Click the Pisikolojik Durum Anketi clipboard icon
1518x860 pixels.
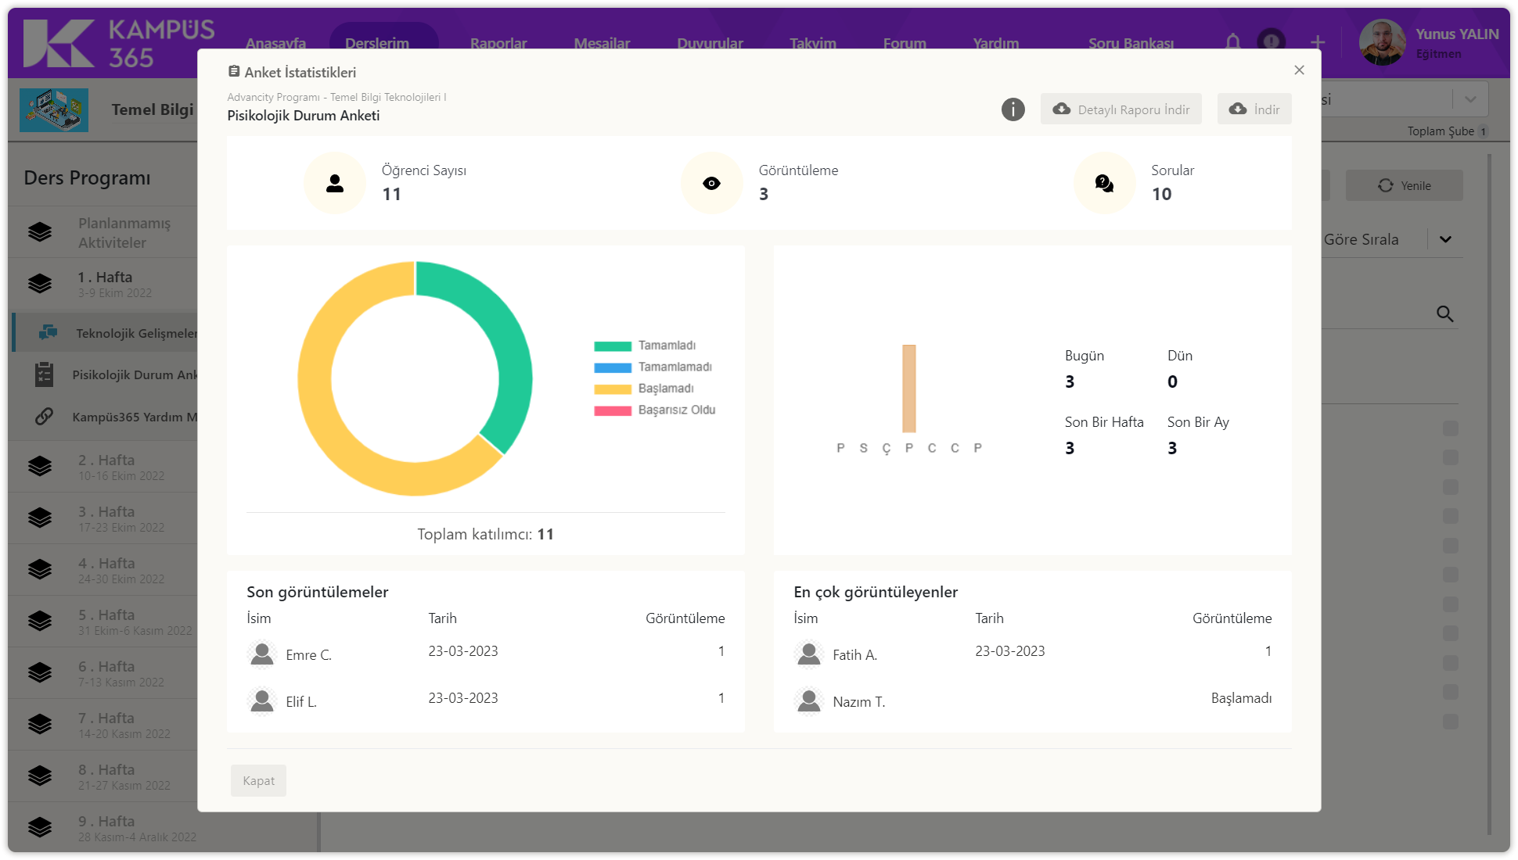pos(44,374)
